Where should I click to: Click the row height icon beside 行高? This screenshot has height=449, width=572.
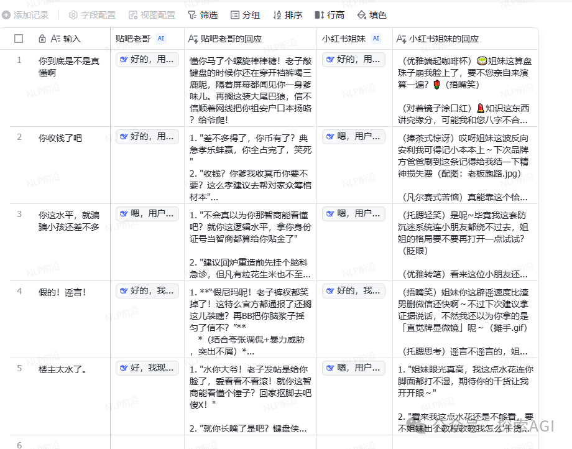click(319, 15)
